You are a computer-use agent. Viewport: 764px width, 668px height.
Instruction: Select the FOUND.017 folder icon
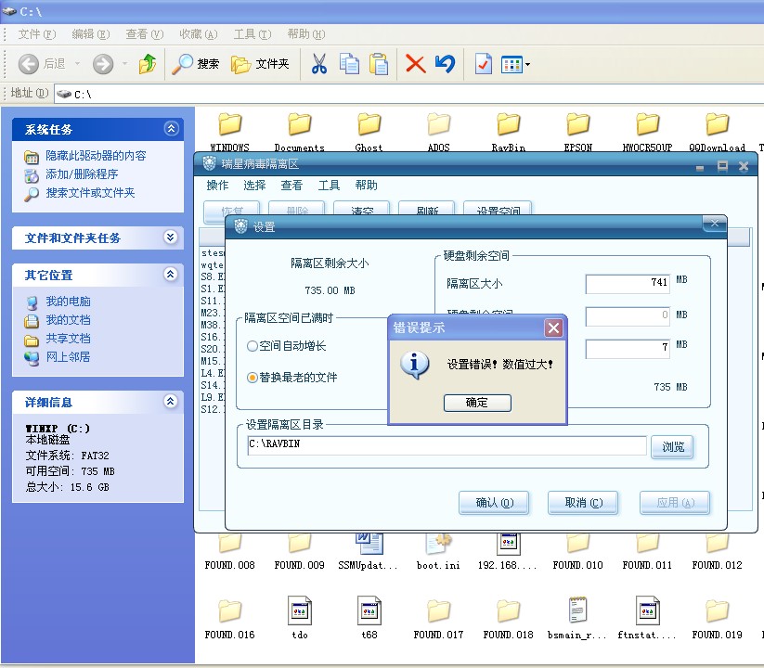pos(438,611)
